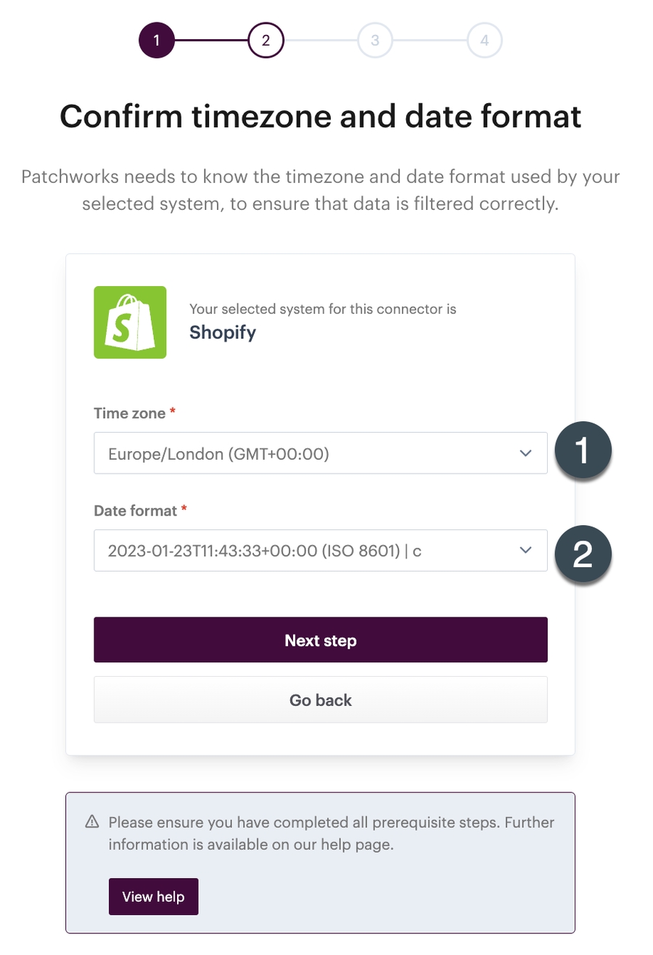This screenshot has height=955, width=653.
Task: Select step 2 in the progress indicator
Action: click(x=266, y=41)
